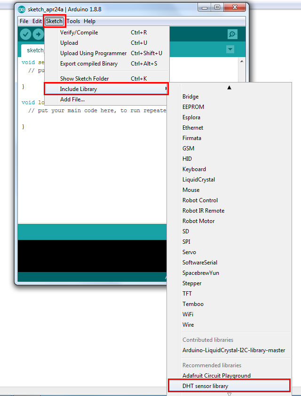Click the black console output area
The image size is (301, 396).
(x=92, y=256)
